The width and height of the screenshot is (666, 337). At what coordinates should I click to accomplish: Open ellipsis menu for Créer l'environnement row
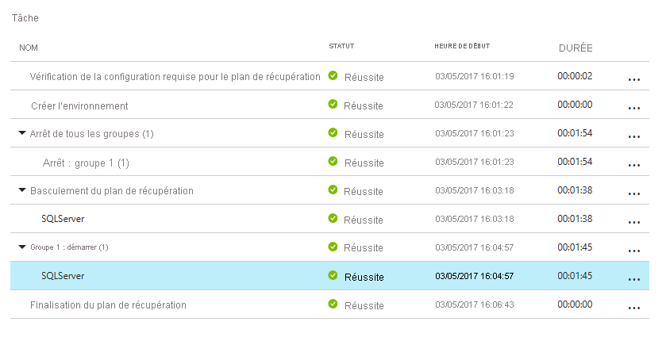(x=633, y=108)
